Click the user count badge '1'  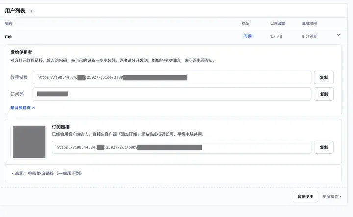[31, 11]
